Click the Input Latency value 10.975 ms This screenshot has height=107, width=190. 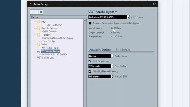(116, 29)
